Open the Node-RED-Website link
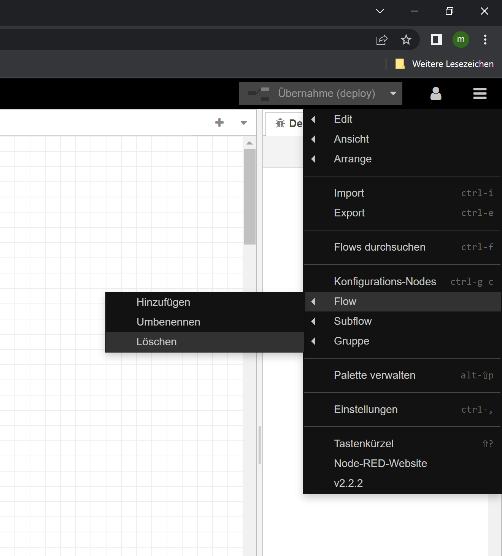The width and height of the screenshot is (502, 556). point(402,464)
